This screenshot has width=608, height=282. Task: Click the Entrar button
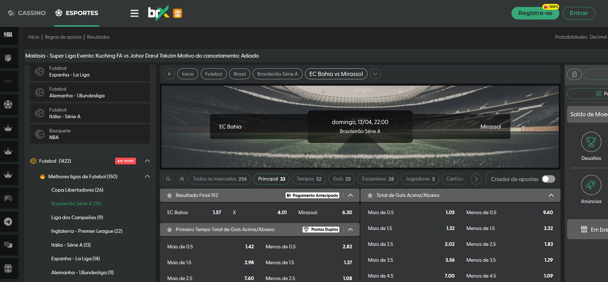[579, 13]
